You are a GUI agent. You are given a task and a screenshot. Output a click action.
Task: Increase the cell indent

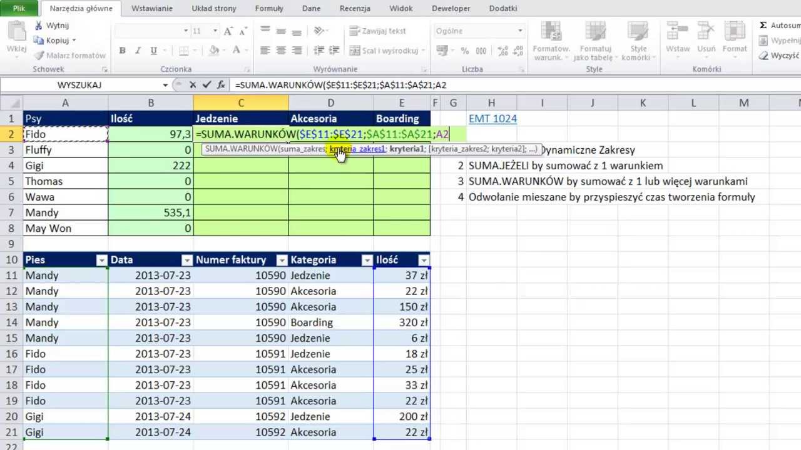click(x=335, y=51)
